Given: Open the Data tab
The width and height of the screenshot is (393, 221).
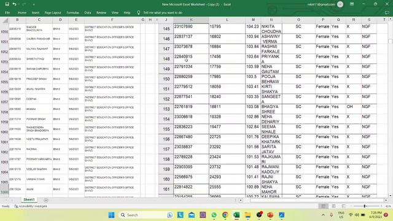Looking at the screenshot, I should point(87,12).
